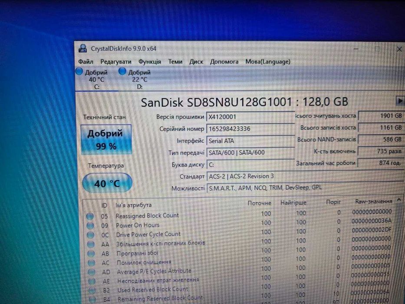405x304 pixels.
Task: Click the serial number field 165298423336
Action: (250, 129)
